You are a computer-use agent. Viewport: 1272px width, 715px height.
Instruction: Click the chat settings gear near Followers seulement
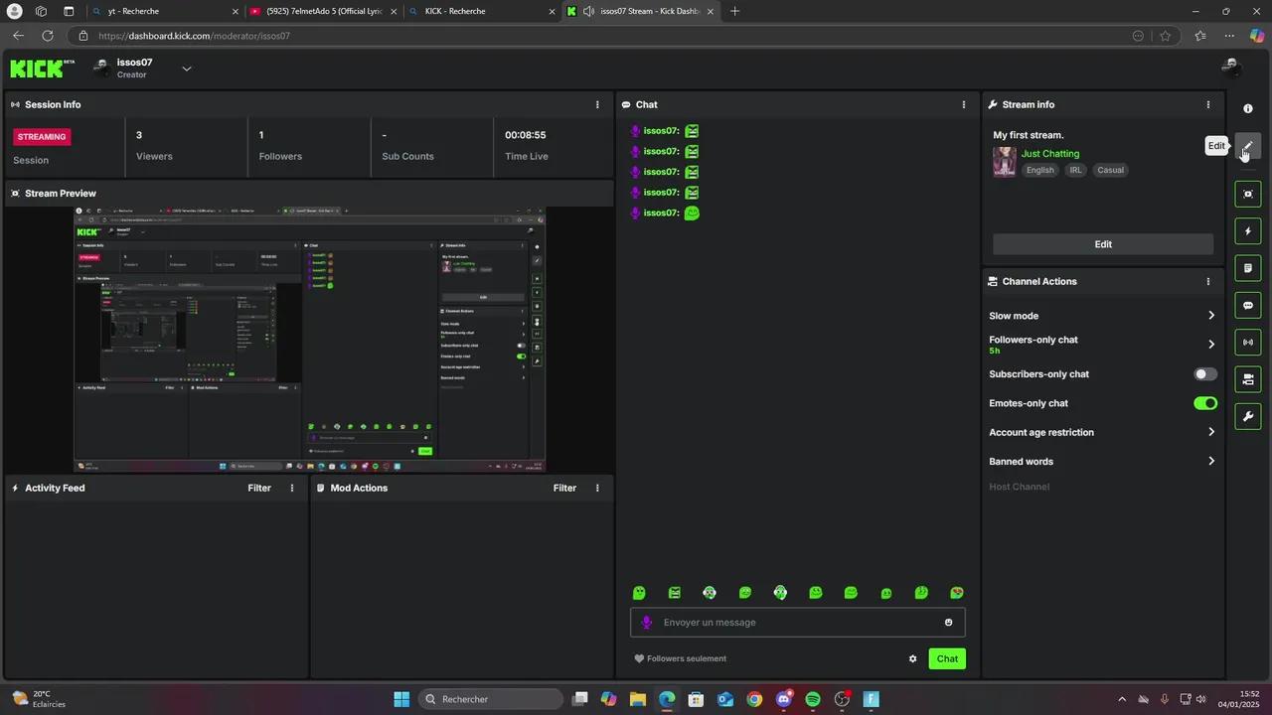tap(912, 658)
